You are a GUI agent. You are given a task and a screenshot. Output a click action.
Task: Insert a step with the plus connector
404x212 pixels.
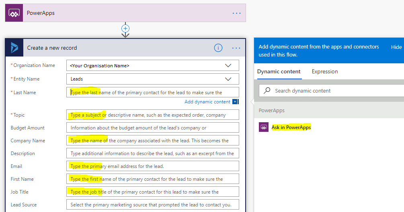coord(125,28)
